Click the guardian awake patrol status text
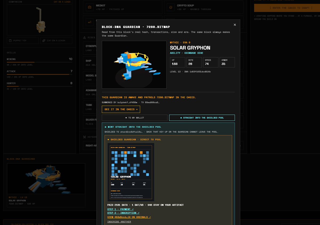This screenshot has width=320, height=225. click(x=149, y=97)
